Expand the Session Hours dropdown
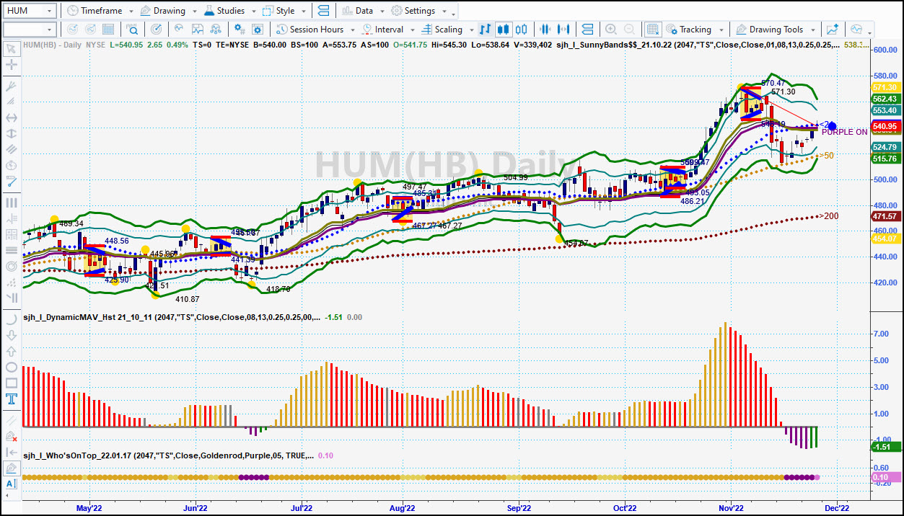 pyautogui.click(x=351, y=30)
